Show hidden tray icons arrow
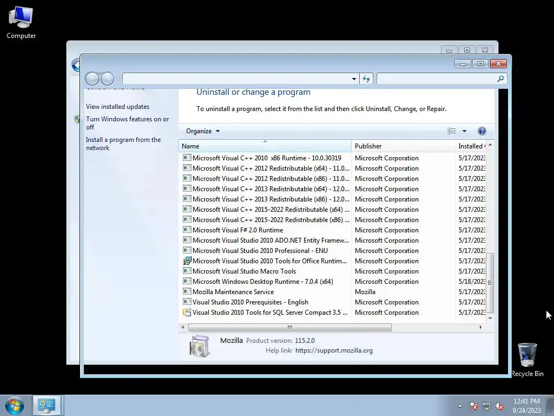The image size is (554, 416). (460, 406)
